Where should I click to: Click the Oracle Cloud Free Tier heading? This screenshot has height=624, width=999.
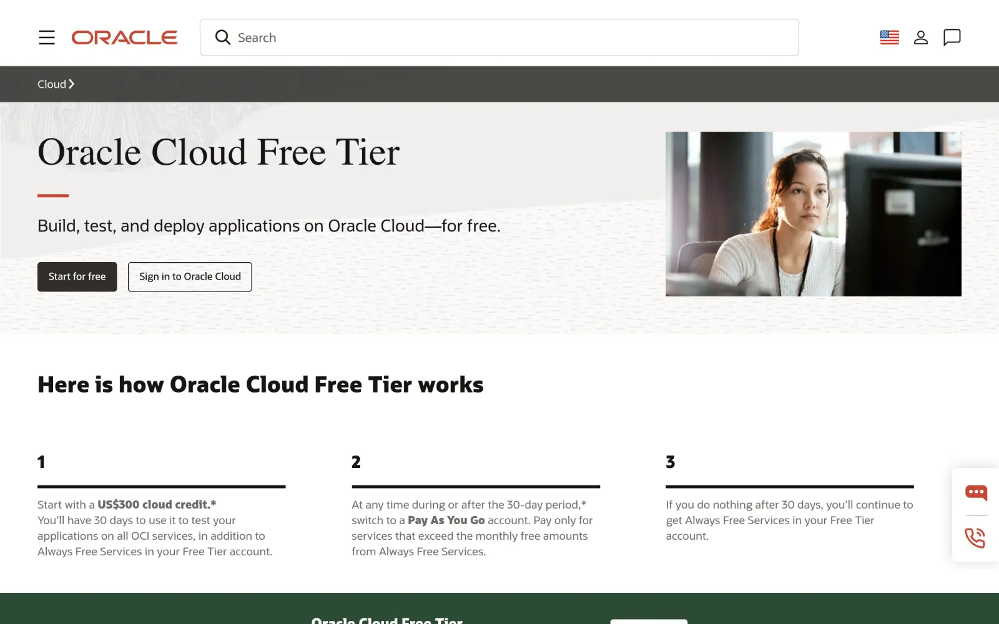coord(219,152)
